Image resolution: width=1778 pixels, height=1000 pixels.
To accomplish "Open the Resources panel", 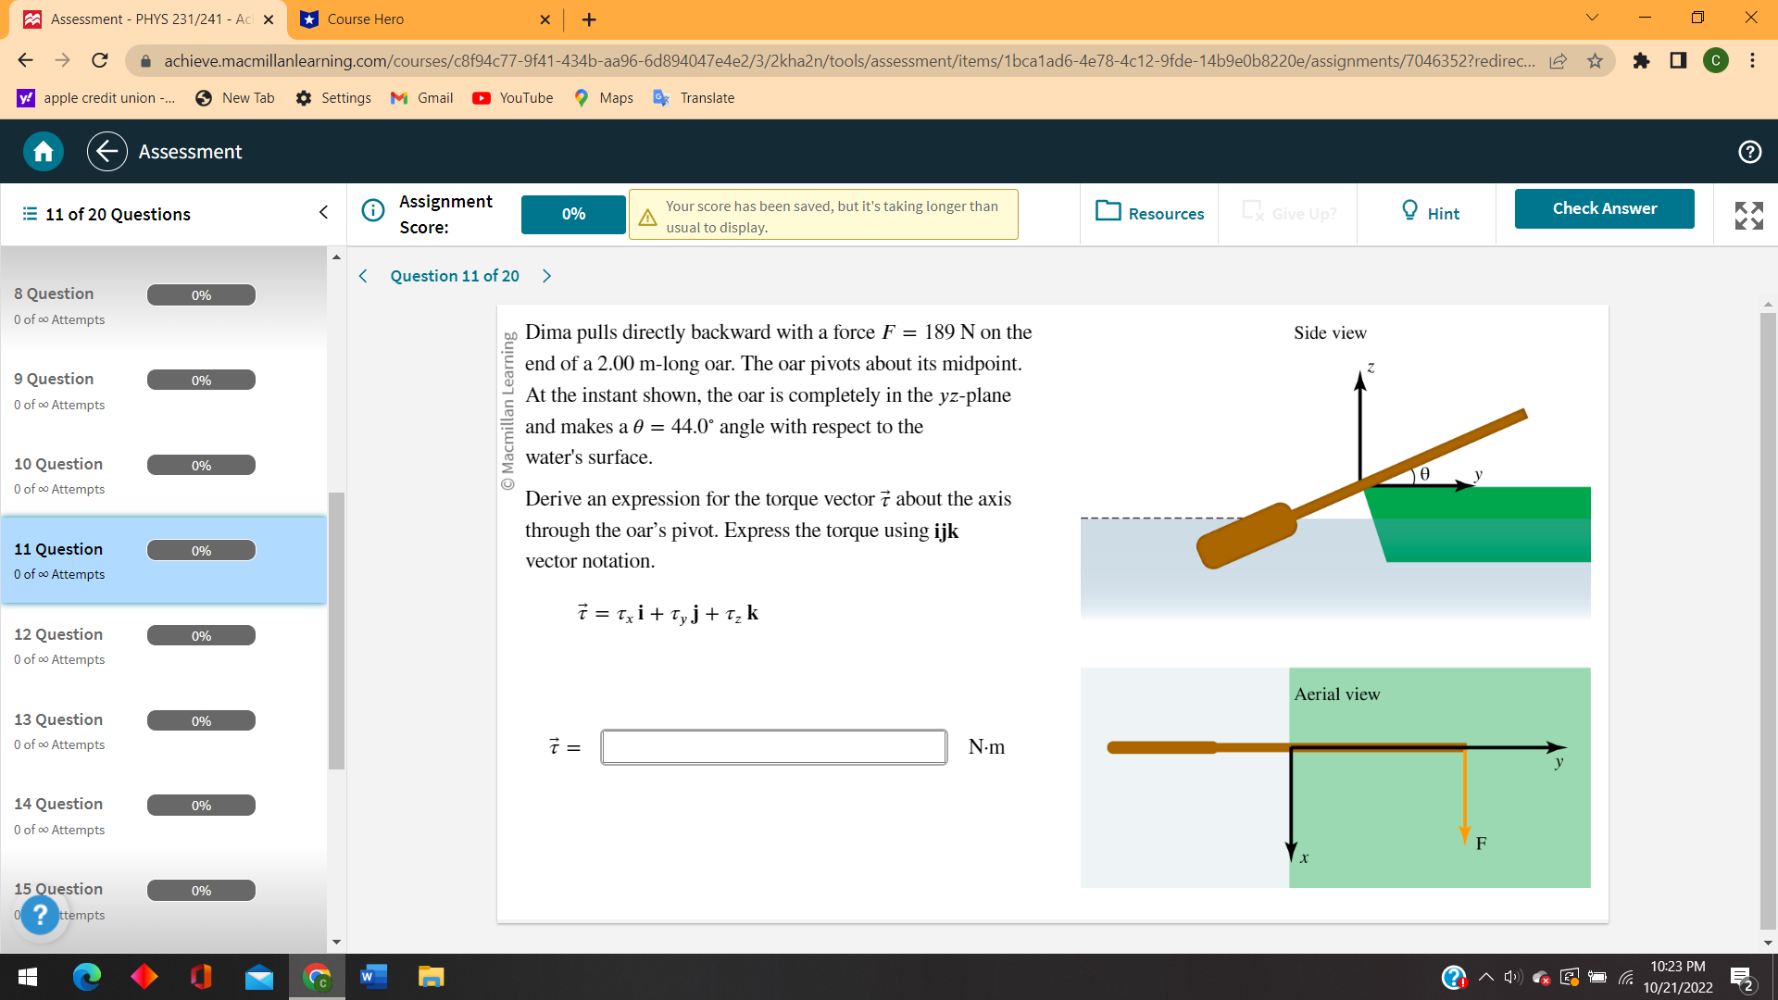I will pyautogui.click(x=1149, y=213).
